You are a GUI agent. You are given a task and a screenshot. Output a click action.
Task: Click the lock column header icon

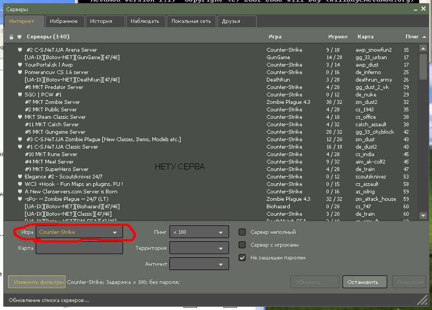tap(11, 37)
